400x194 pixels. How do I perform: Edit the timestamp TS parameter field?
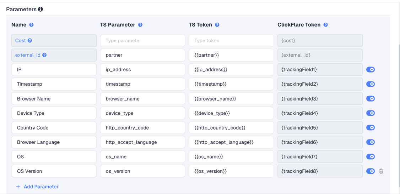pos(142,84)
